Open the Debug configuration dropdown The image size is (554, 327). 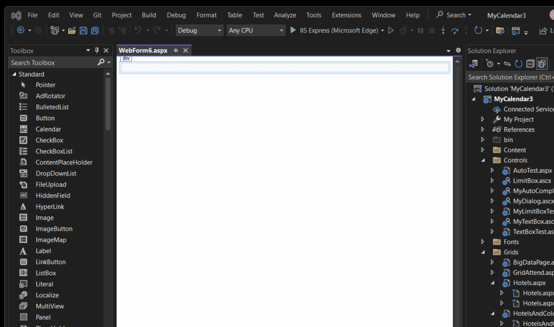[x=220, y=30]
